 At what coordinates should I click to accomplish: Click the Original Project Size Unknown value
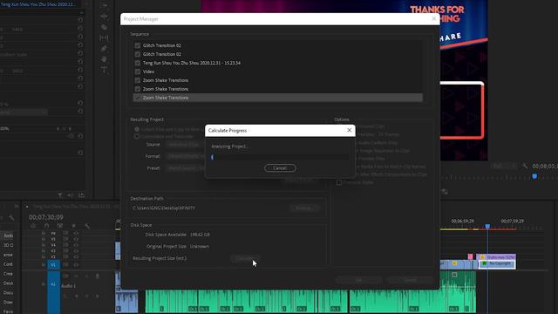pos(200,246)
